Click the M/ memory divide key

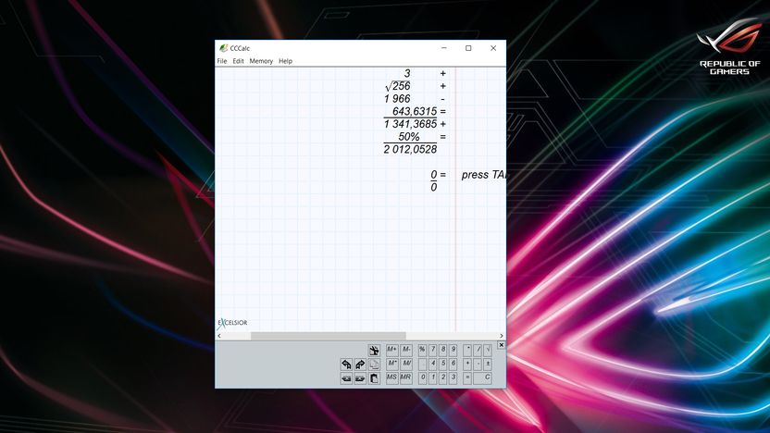pos(406,365)
